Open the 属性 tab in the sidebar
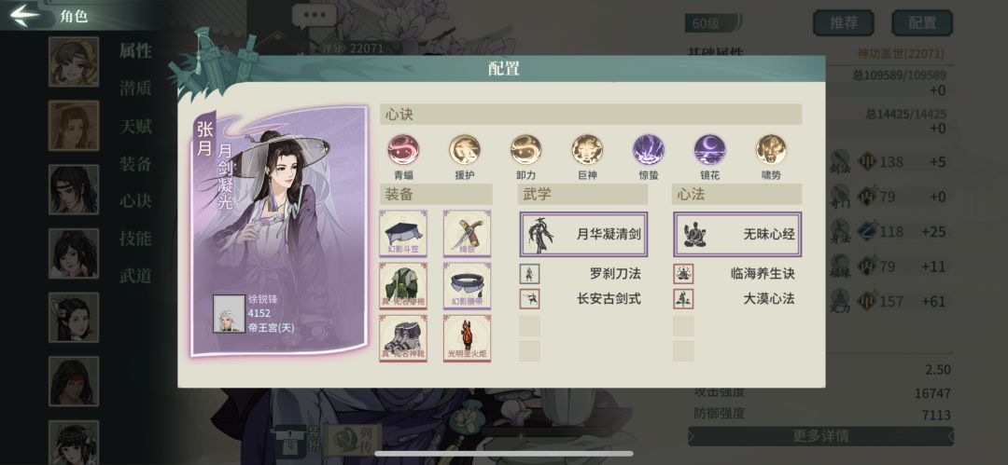This screenshot has width=1008, height=465. [135, 50]
